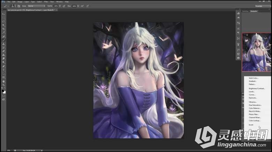This screenshot has height=152, width=272.
Task: Select the Shape tool
Action: click(x=3, y=77)
